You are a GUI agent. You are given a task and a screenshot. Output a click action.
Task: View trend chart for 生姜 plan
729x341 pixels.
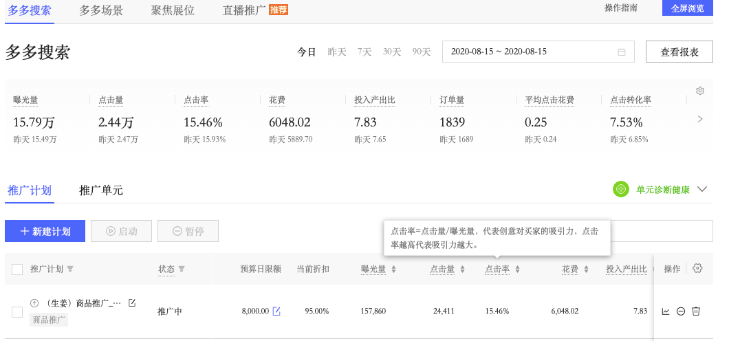tap(666, 311)
